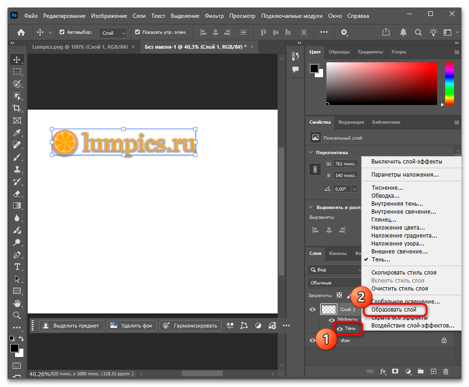
Task: Open the Search icon in options bar
Action: coord(418,32)
